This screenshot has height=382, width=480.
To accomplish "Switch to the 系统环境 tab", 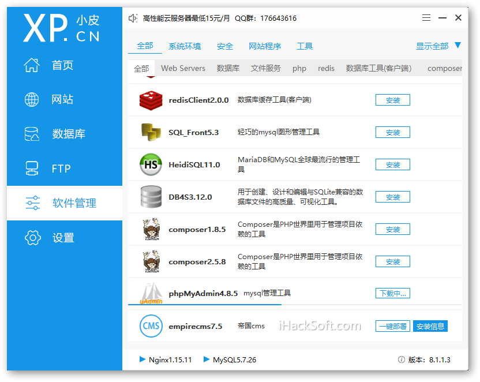I will [185, 46].
